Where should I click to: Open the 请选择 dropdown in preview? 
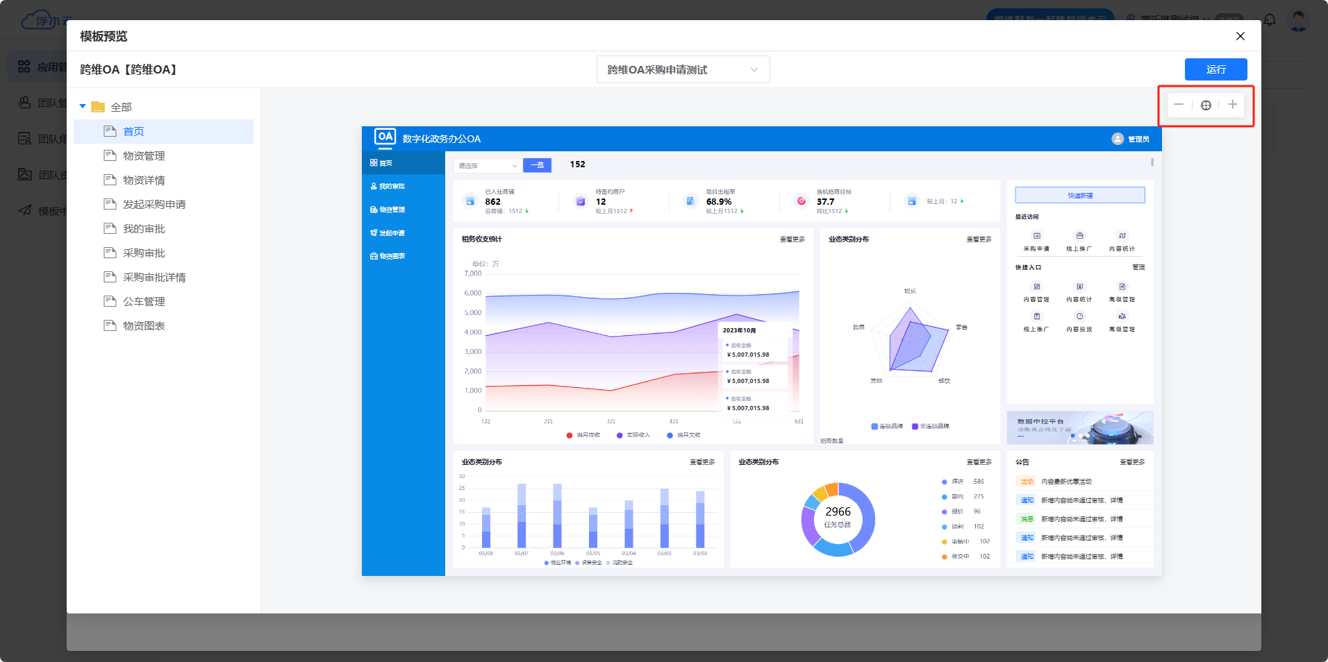(x=488, y=165)
